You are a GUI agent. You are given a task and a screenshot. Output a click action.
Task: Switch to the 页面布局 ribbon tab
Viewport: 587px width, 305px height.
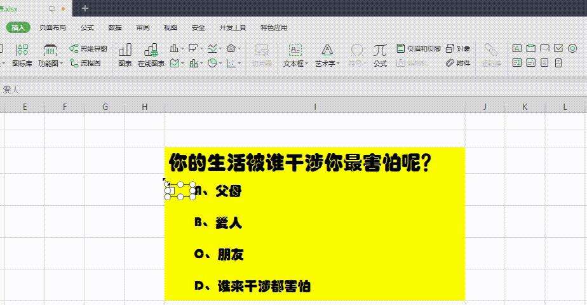point(52,27)
